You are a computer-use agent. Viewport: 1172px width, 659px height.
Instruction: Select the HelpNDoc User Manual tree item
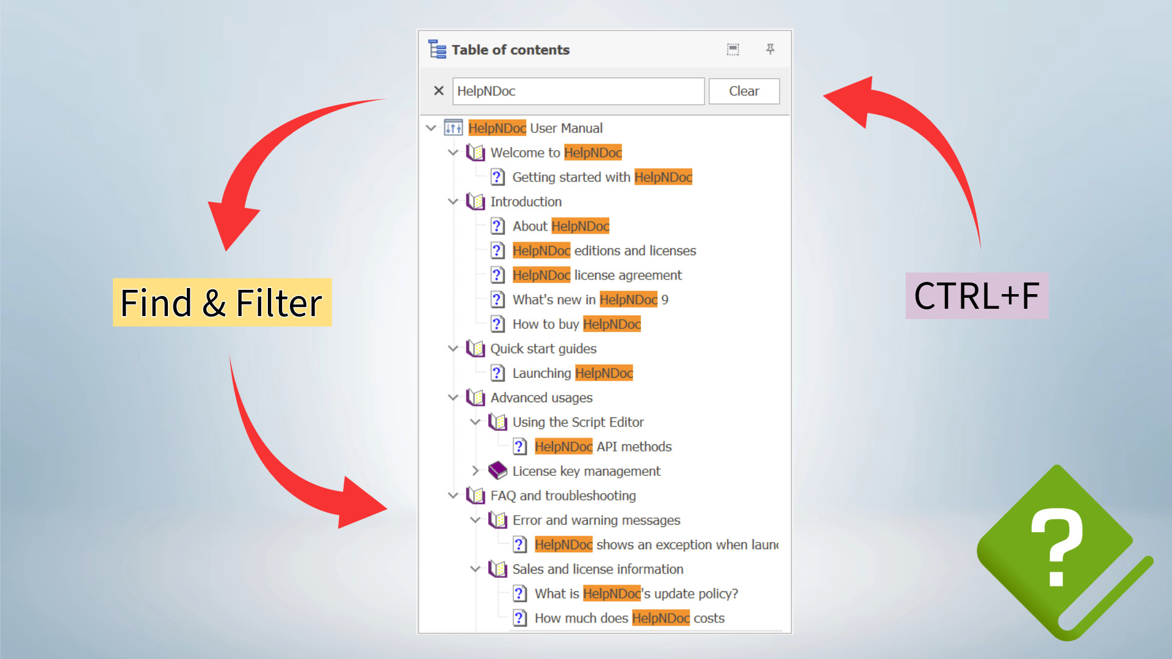click(x=535, y=128)
